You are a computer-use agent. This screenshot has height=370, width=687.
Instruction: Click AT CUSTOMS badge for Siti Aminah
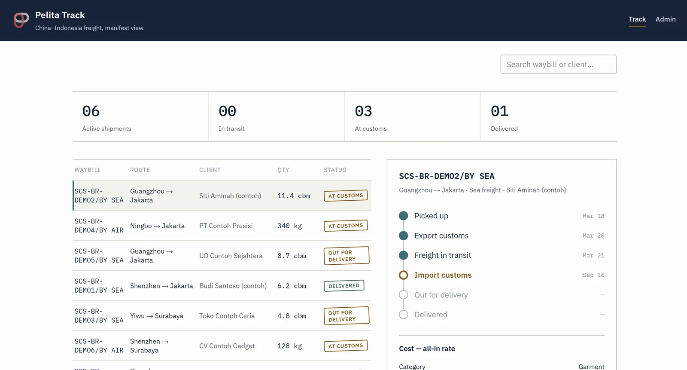(x=346, y=196)
